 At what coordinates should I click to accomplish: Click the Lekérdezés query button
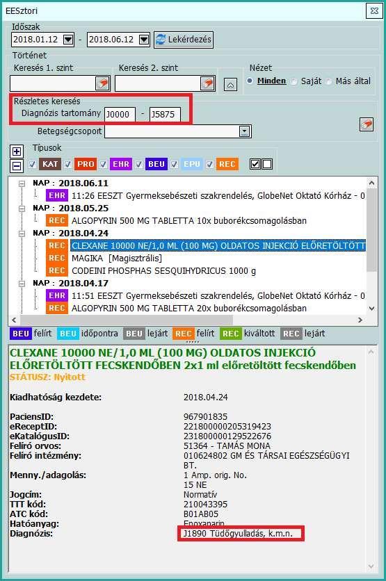[x=184, y=40]
